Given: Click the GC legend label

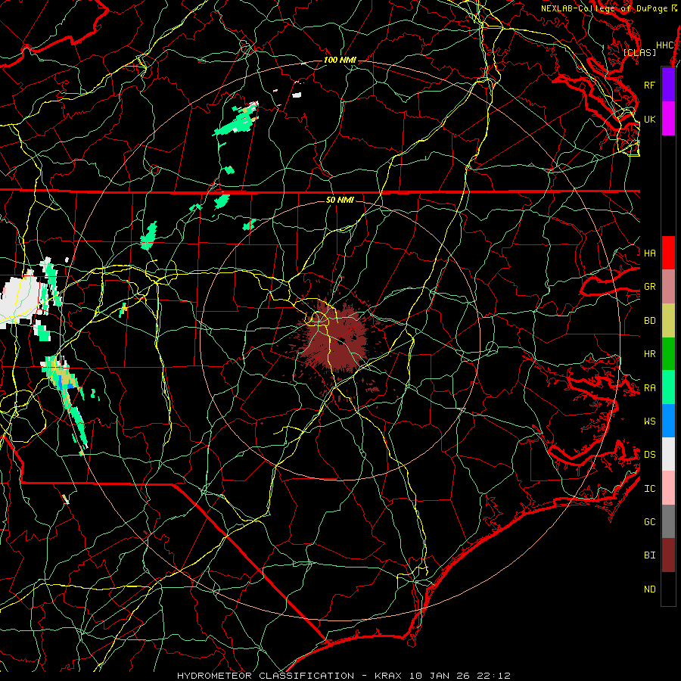Looking at the screenshot, I should click(650, 522).
